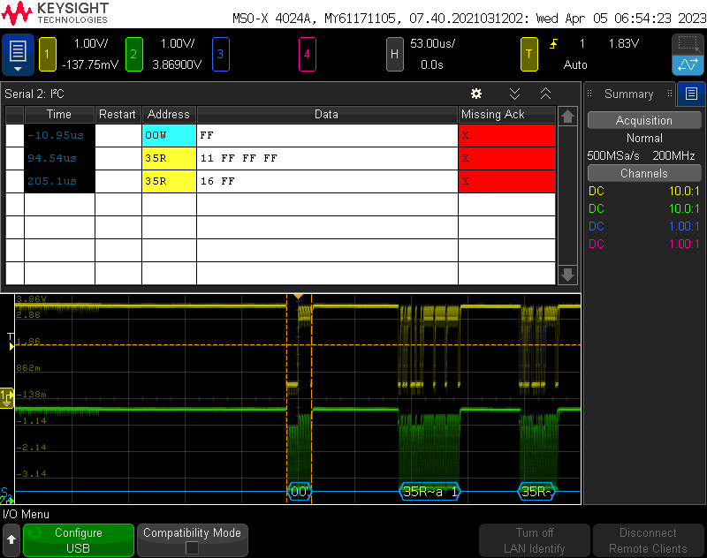Open the main menu icon at top-left

point(18,55)
